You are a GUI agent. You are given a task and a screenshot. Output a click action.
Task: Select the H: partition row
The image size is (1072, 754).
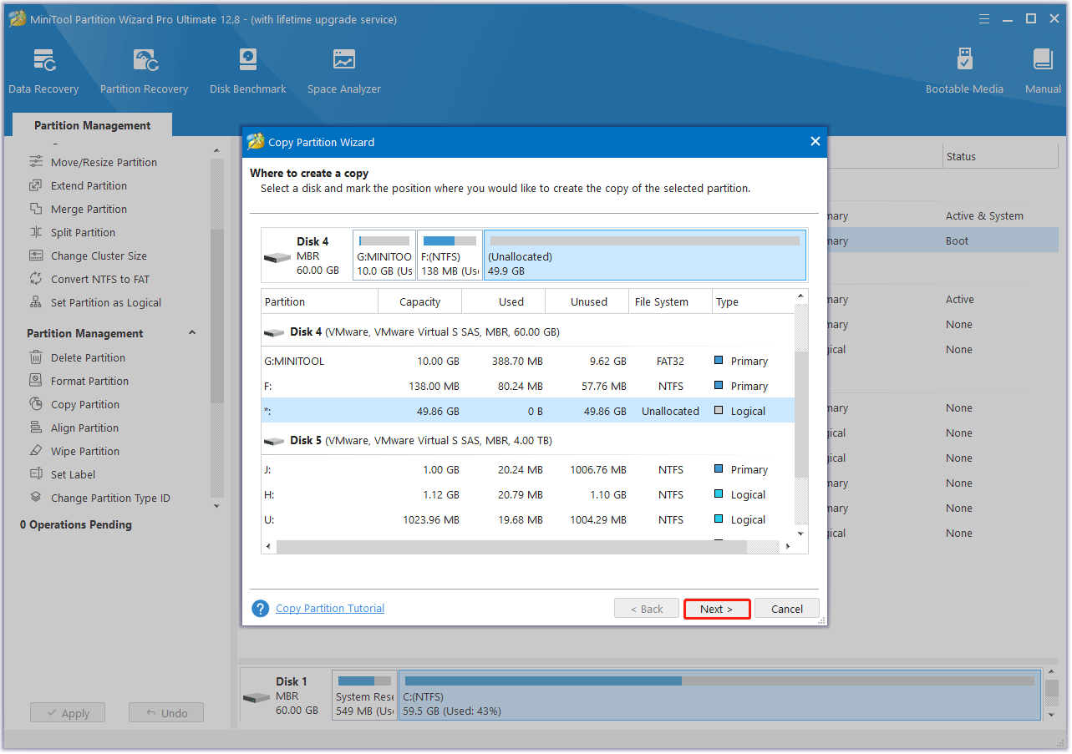[528, 495]
